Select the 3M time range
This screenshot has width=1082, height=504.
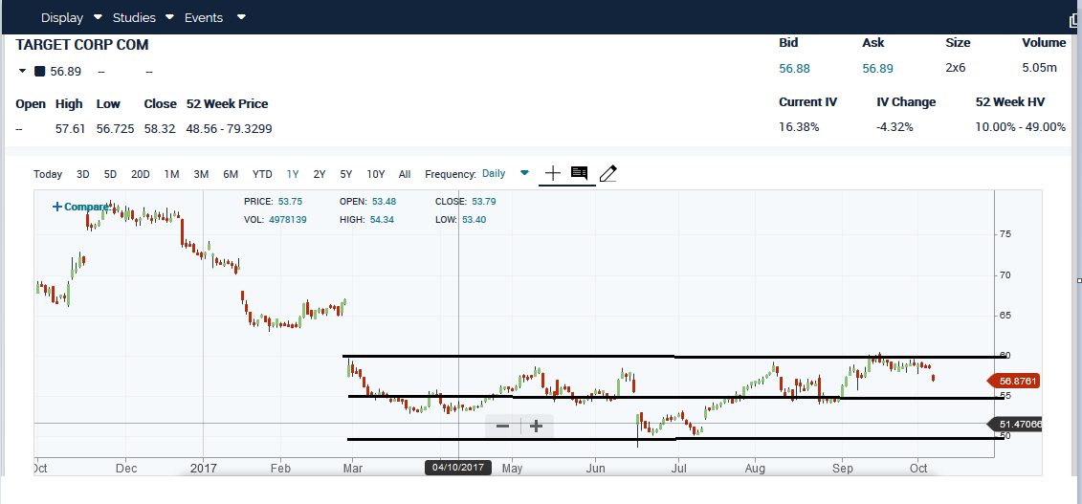pos(201,174)
